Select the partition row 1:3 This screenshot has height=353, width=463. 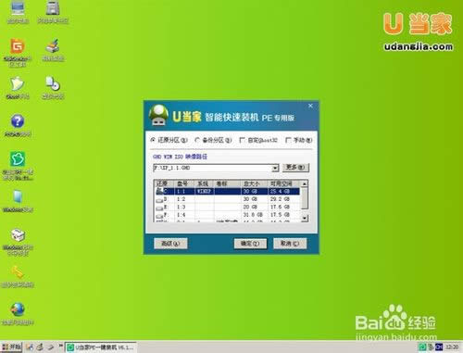228,207
